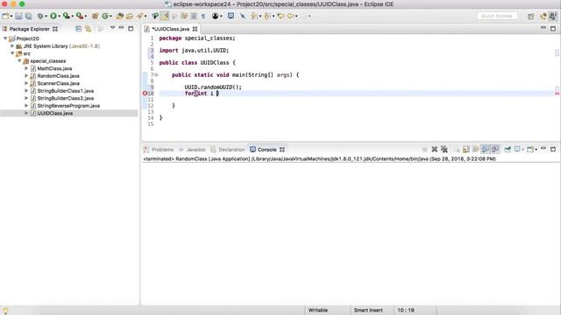Close the UUIDClass.java editor tab

[x=195, y=29]
